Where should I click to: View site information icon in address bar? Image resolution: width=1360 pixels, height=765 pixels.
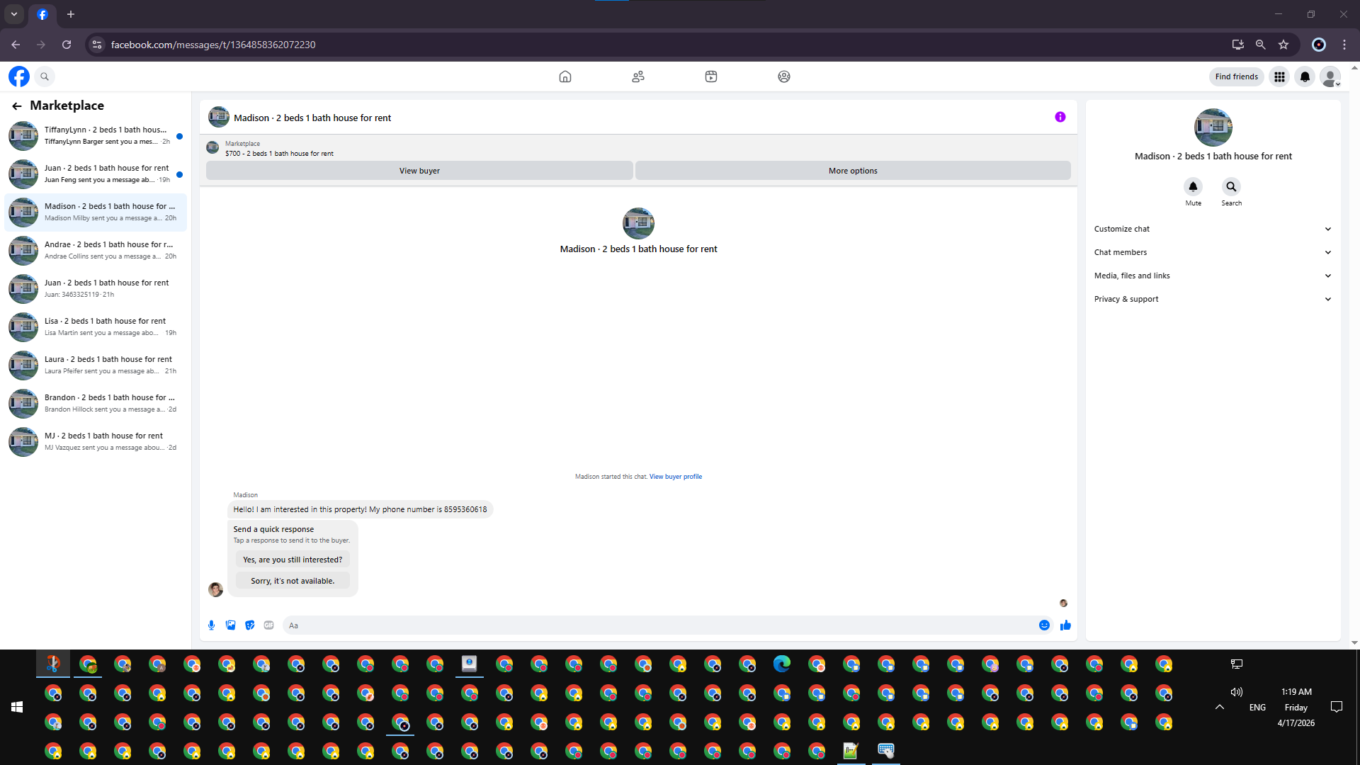[x=97, y=45]
